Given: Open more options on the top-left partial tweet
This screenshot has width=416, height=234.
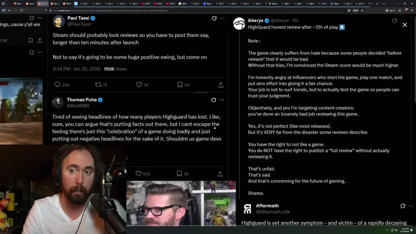Looking at the screenshot, I should [x=40, y=18].
